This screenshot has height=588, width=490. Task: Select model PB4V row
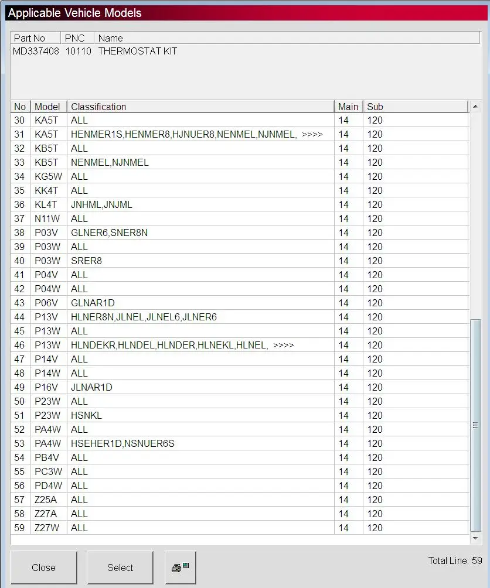pos(240,457)
